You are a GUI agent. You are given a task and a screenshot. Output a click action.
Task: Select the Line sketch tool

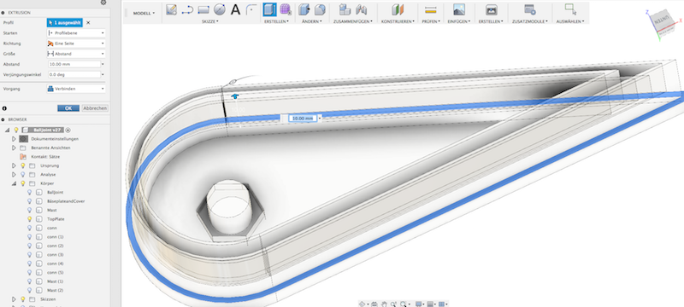coord(187,9)
